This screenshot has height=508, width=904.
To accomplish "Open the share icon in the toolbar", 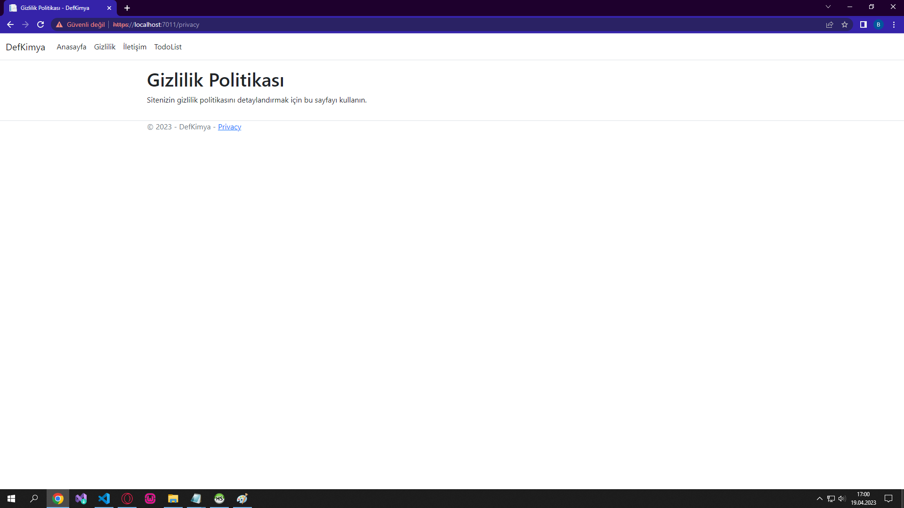I will [830, 24].
